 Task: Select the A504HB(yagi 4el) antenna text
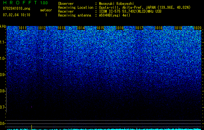tap(114, 15)
